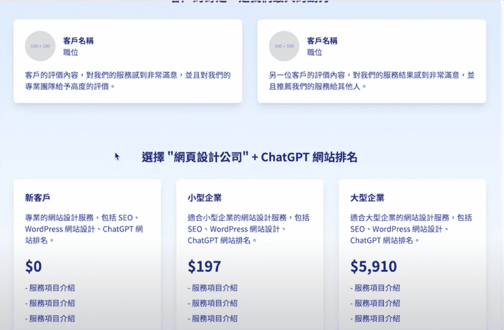Click third 服務項目介紹 item under $5,910 plan
This screenshot has width=504, height=330.
(376, 319)
